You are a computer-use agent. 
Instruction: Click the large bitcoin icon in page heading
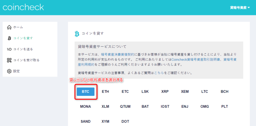(x=77, y=34)
